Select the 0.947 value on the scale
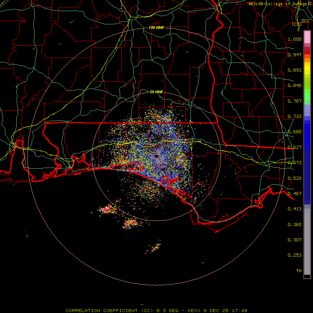The height and width of the screenshot is (313, 313). (295, 55)
